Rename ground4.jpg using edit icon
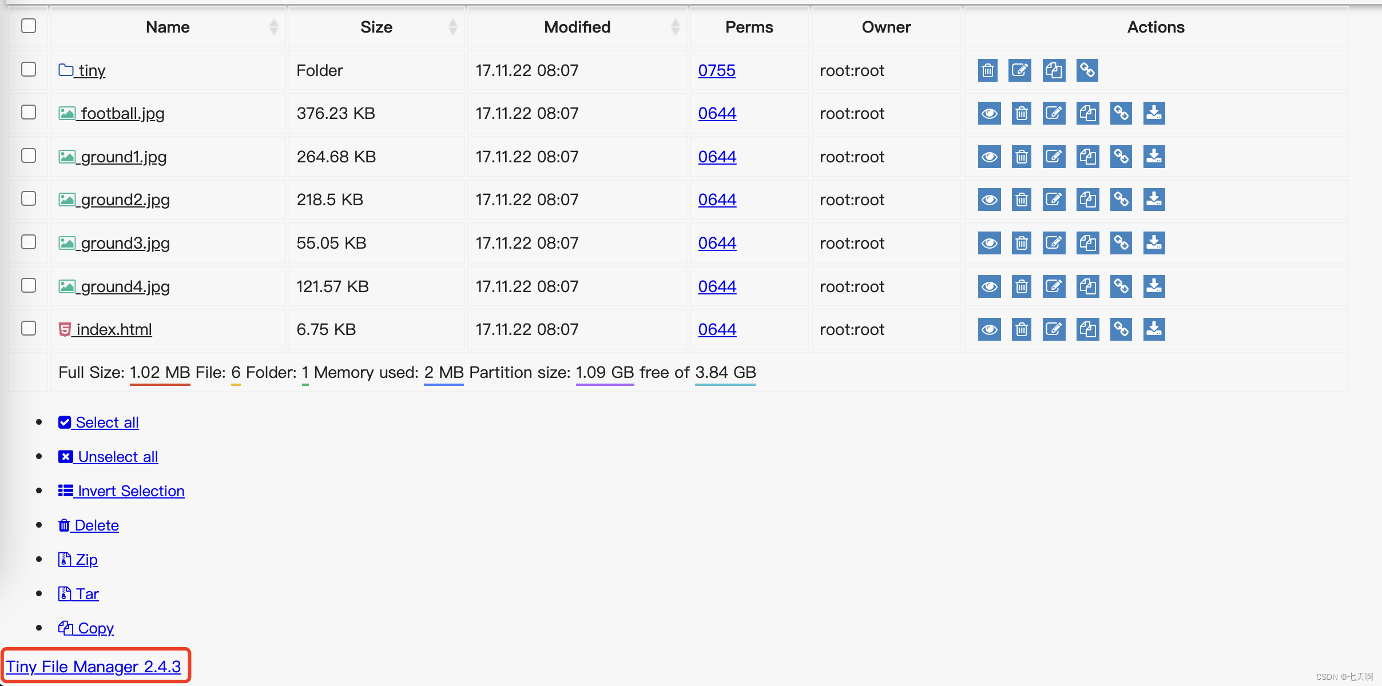The image size is (1382, 686). (1054, 286)
